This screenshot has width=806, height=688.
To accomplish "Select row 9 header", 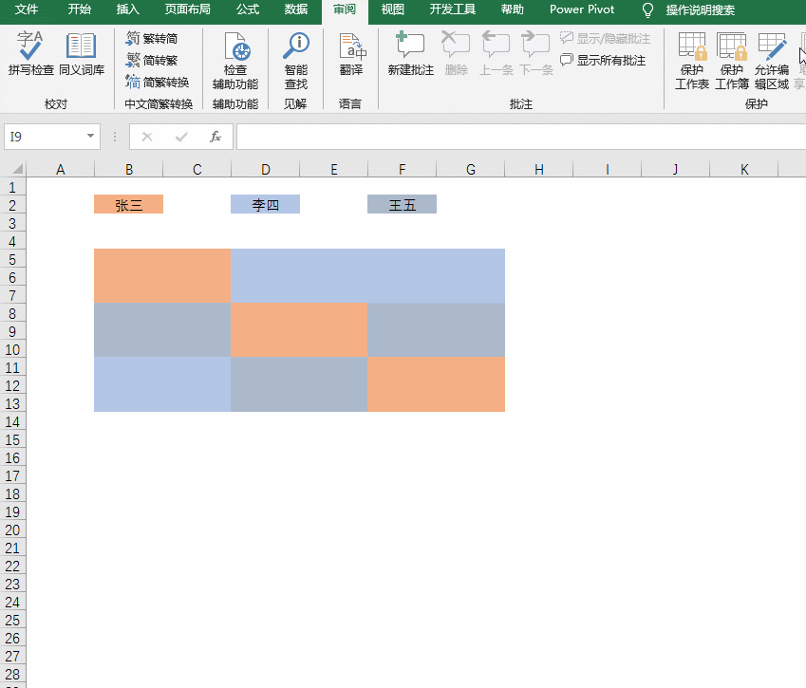I will coord(13,331).
